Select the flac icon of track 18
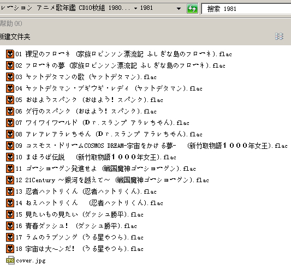 click(x=10, y=249)
